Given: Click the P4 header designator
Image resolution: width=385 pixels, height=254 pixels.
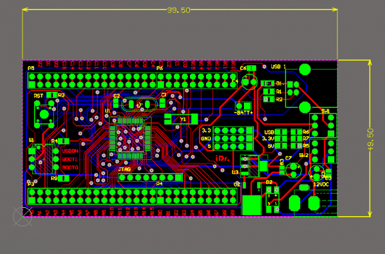Looking at the screenshot, I should coord(159,184).
